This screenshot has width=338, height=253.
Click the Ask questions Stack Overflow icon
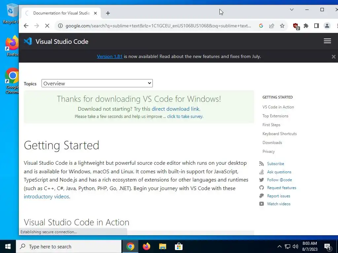pyautogui.click(x=261, y=172)
